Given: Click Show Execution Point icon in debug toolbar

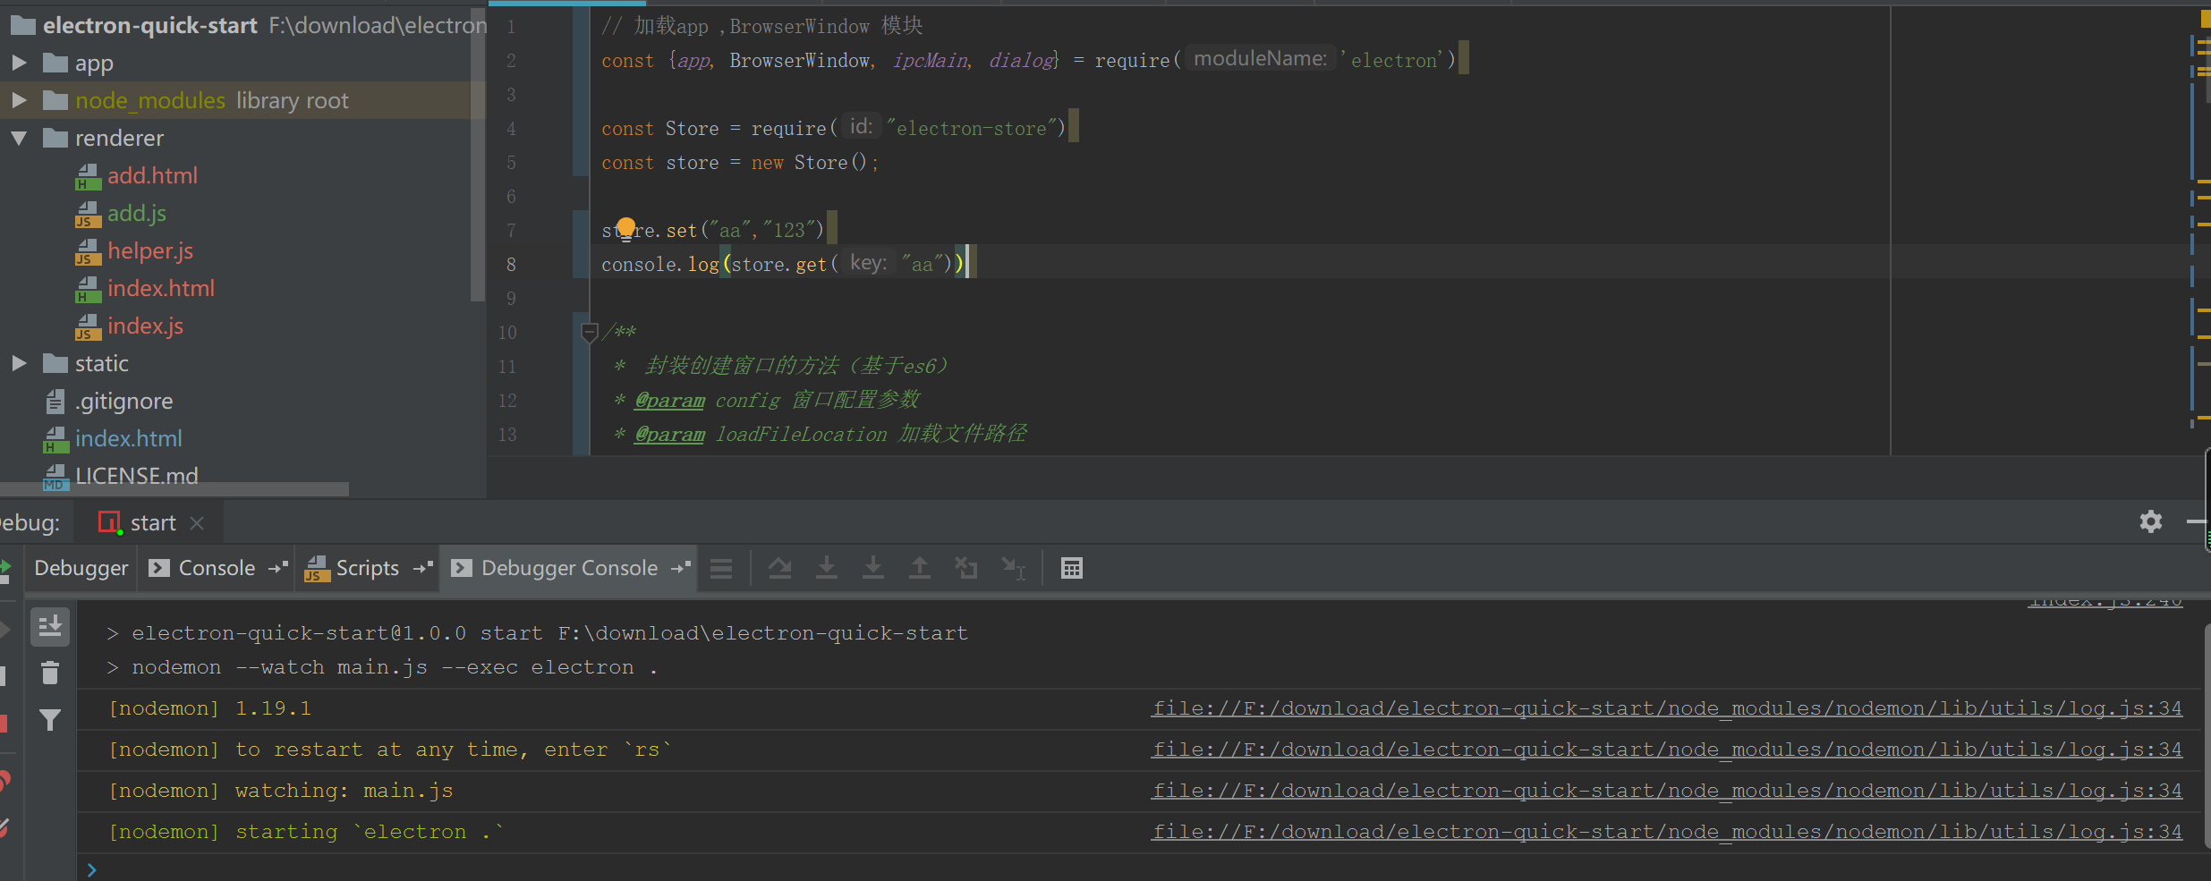Looking at the screenshot, I should click(721, 568).
